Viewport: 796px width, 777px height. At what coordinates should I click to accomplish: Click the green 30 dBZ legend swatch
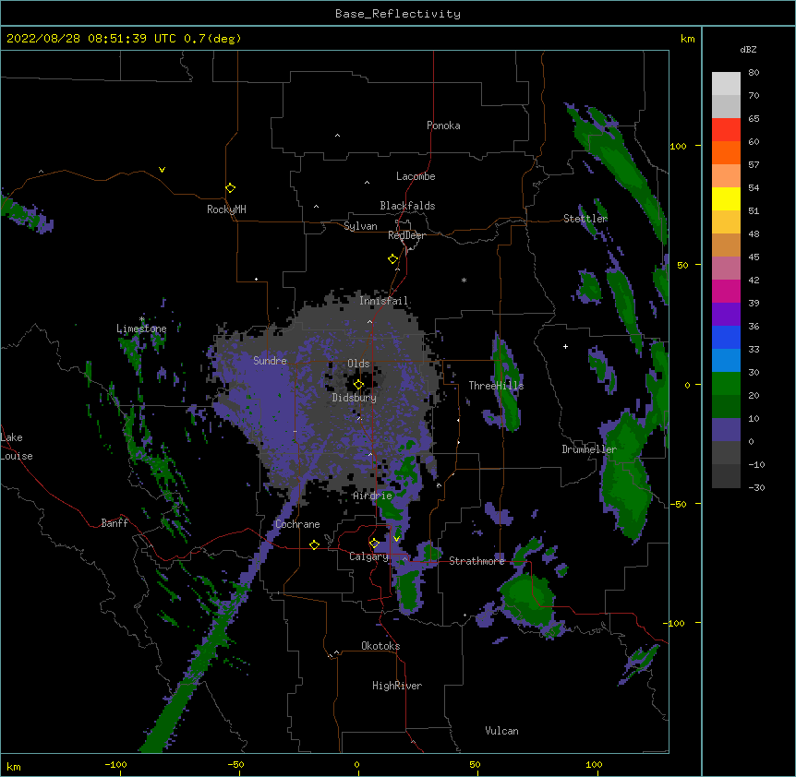(x=726, y=384)
